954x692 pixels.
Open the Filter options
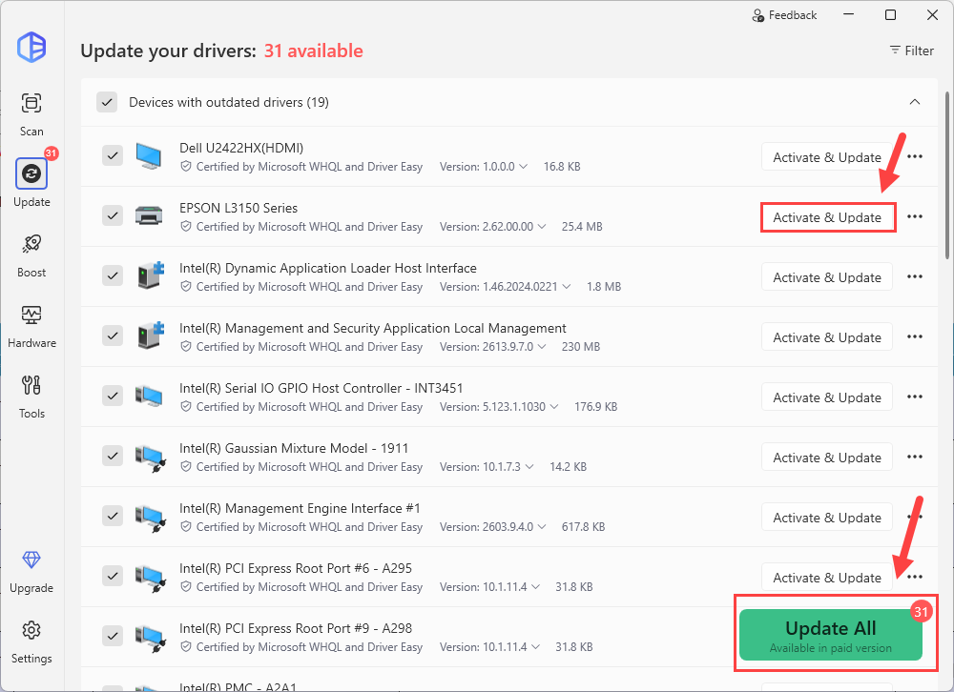(x=911, y=51)
